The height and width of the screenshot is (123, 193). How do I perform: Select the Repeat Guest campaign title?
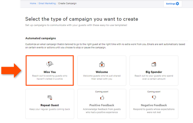[50, 105]
